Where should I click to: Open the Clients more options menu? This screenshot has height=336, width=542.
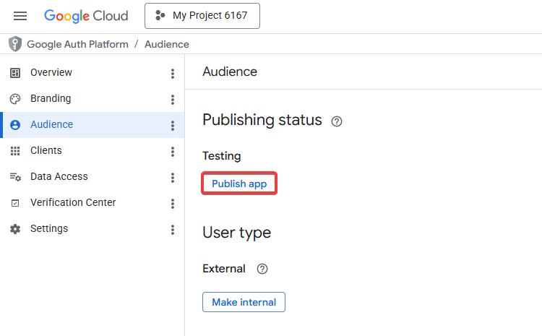pos(173,152)
